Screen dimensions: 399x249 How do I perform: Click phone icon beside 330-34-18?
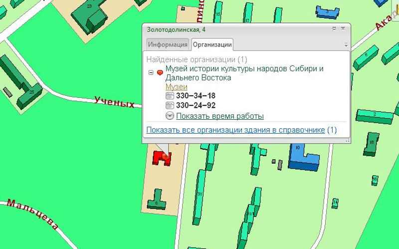pyautogui.click(x=170, y=96)
